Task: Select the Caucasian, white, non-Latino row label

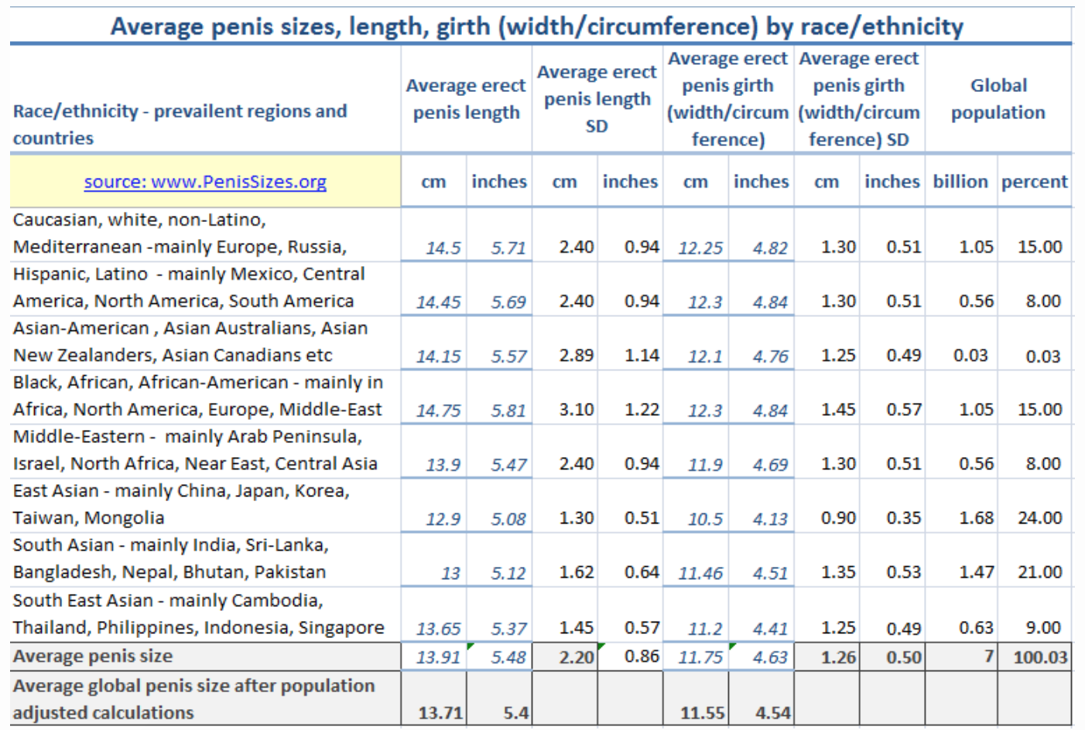Action: [x=180, y=234]
